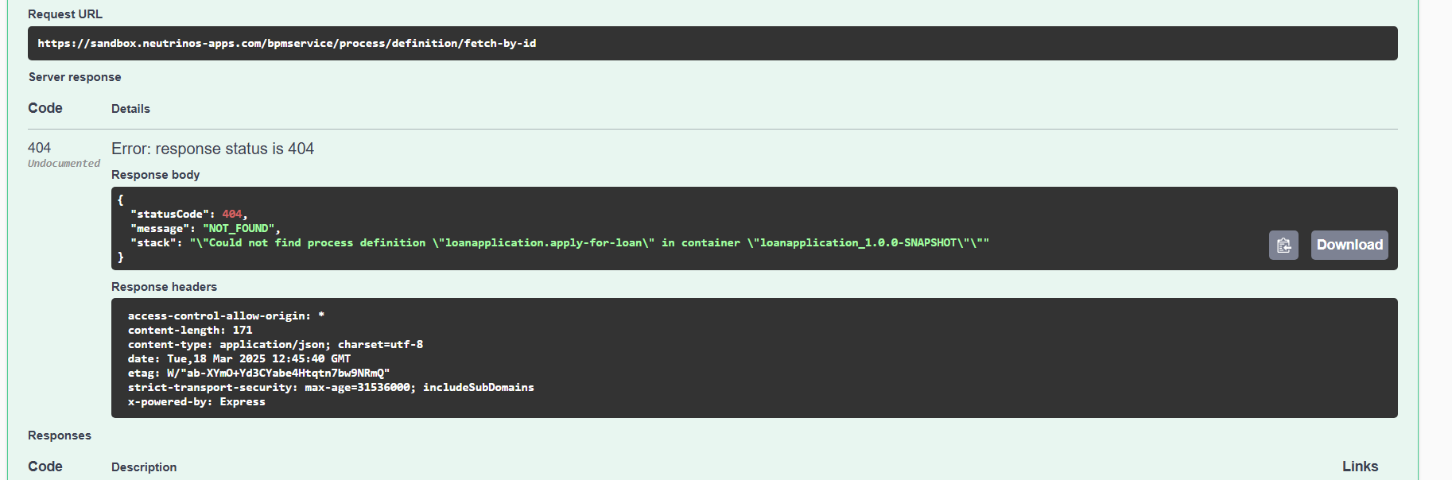Image resolution: width=1452 pixels, height=480 pixels.
Task: Click the Server response heading
Action: click(75, 77)
